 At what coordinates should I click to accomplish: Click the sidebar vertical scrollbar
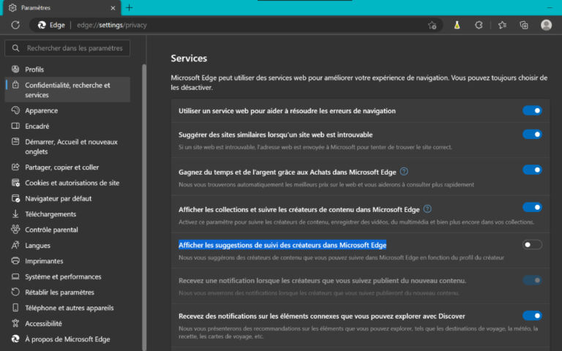click(144, 206)
